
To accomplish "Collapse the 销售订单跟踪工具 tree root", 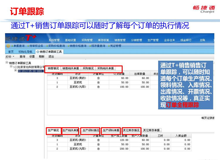I will tap(7, 62).
